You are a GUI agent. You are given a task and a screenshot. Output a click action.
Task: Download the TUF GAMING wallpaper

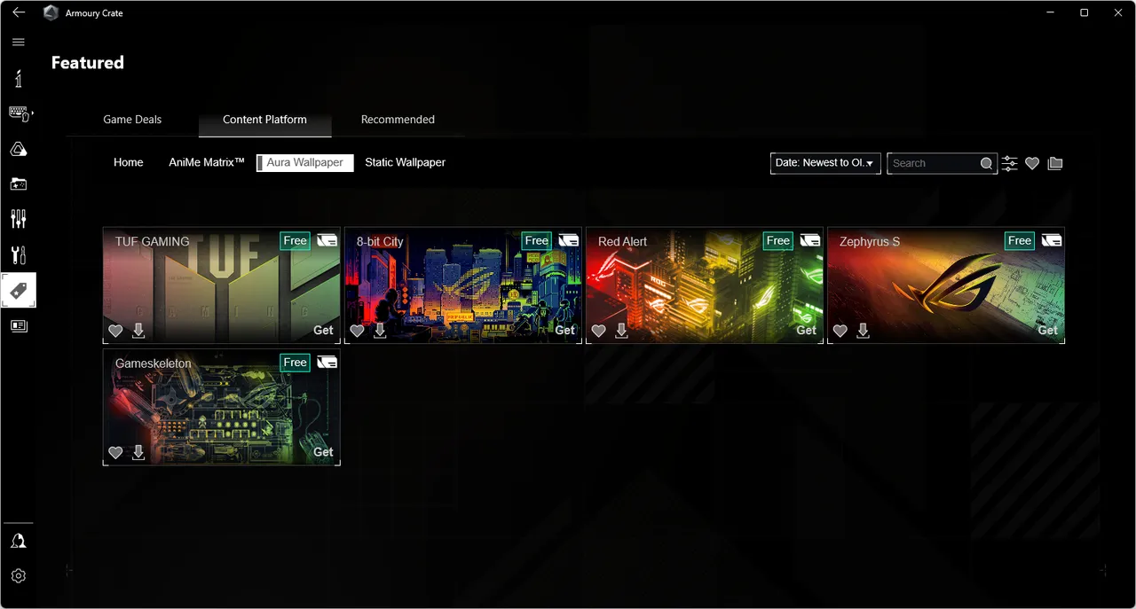138,331
